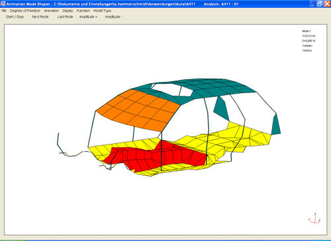
Task: Click the application icon in title bar
Action: [x=3, y=4]
